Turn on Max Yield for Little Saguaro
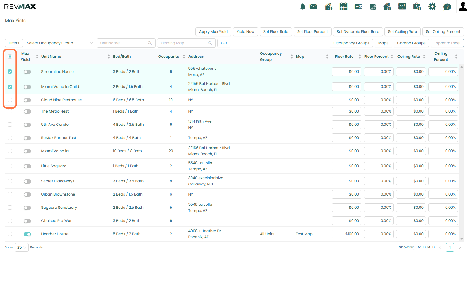The width and height of the screenshot is (469, 281). (x=27, y=166)
